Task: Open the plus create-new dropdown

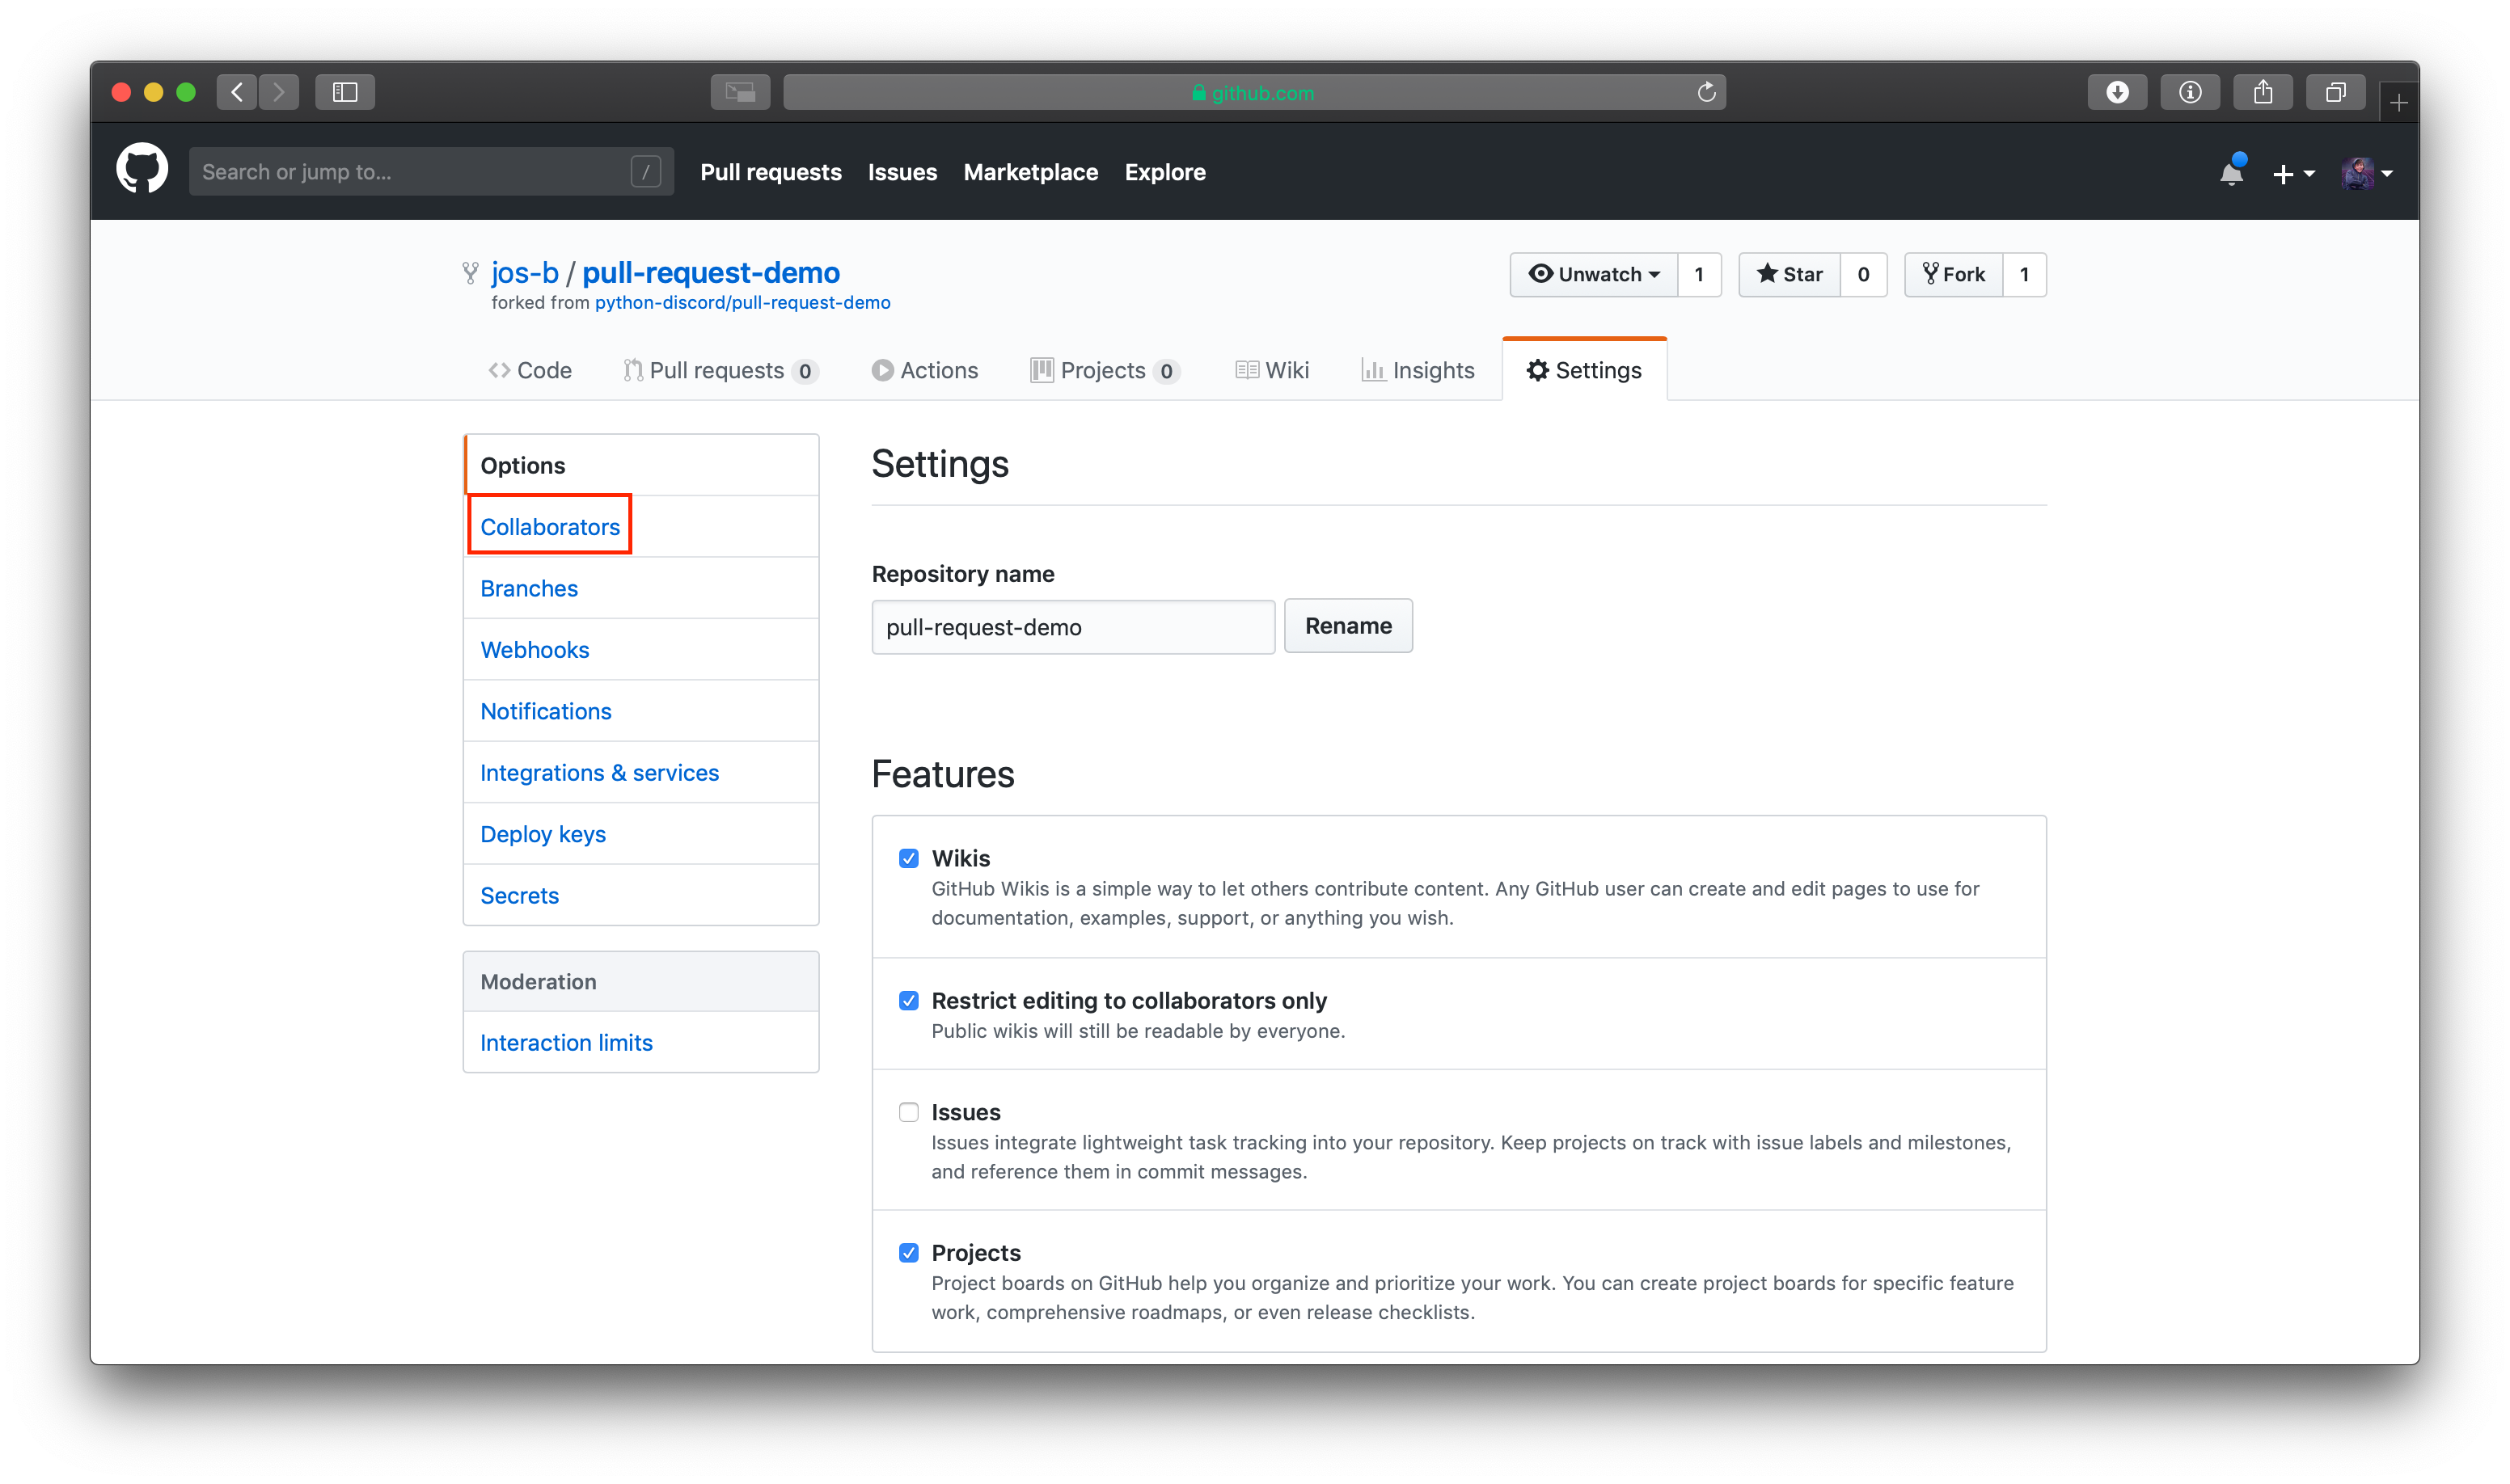Action: pos(2293,174)
